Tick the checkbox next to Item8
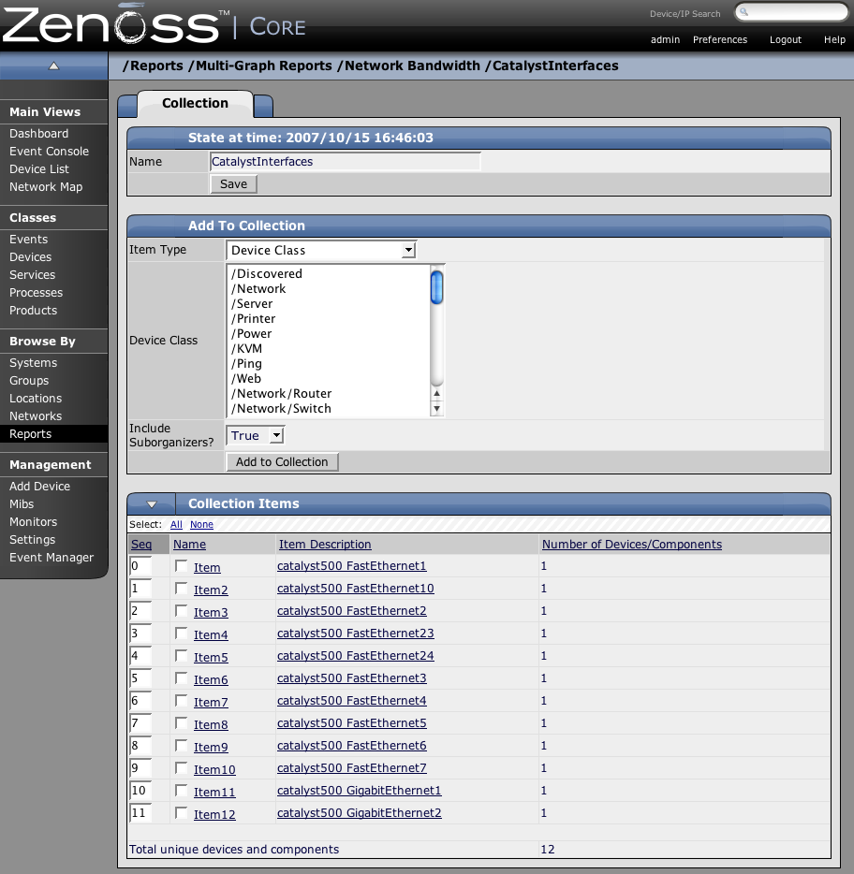Viewport: 854px width, 874px height. [181, 723]
